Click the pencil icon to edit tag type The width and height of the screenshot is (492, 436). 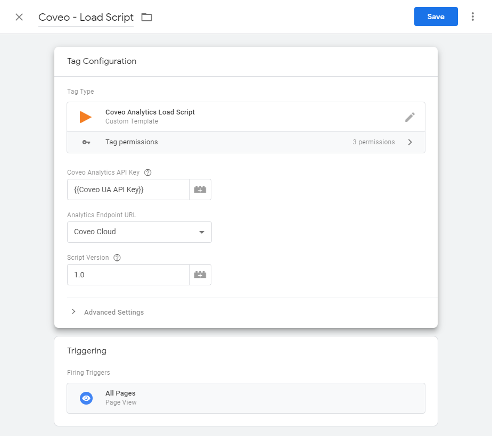point(410,117)
